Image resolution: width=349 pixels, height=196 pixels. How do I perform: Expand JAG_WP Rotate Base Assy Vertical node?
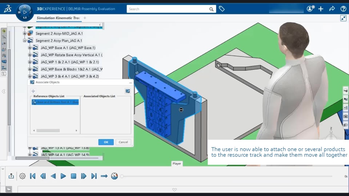[x=29, y=55]
